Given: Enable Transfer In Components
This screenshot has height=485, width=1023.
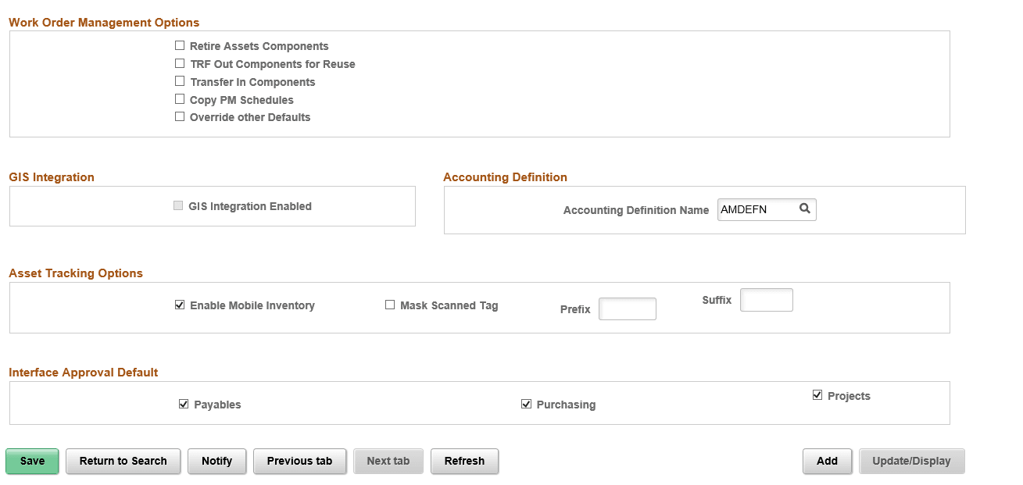Looking at the screenshot, I should (x=180, y=81).
